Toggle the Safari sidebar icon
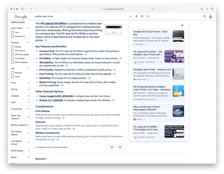224x174 pixels. point(23,9)
